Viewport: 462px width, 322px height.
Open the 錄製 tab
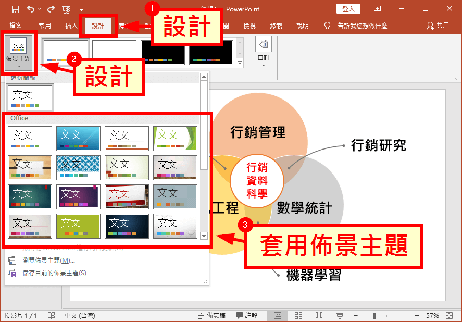[276, 26]
